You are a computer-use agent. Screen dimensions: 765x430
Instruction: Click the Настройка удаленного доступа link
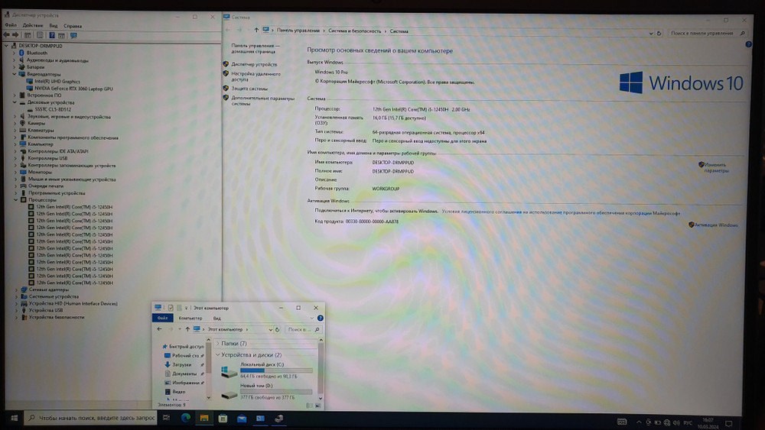(x=256, y=76)
